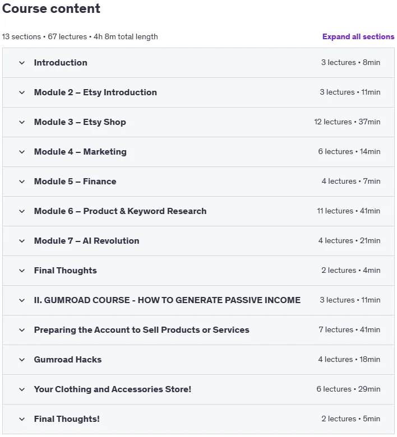The height and width of the screenshot is (437, 397).
Task: Click chevron beside Preparing the Account section
Action: [22, 330]
